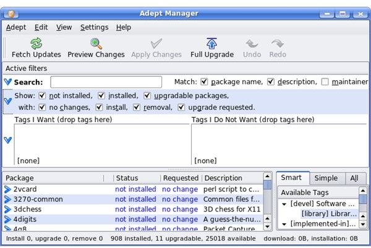Click 'no change' request for 4digits

tap(180, 220)
